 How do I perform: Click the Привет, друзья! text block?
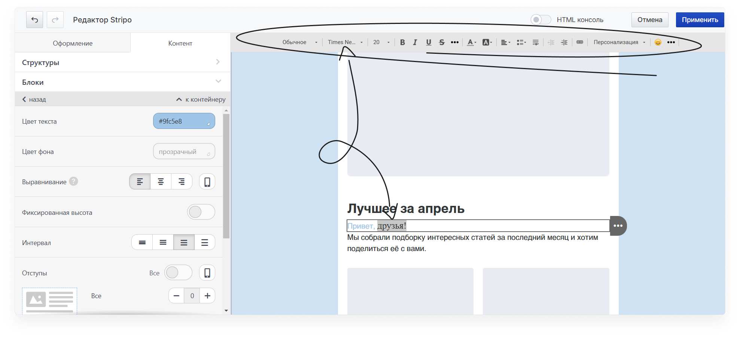[x=478, y=226]
